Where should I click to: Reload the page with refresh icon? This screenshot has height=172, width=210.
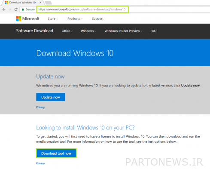point(16,9)
